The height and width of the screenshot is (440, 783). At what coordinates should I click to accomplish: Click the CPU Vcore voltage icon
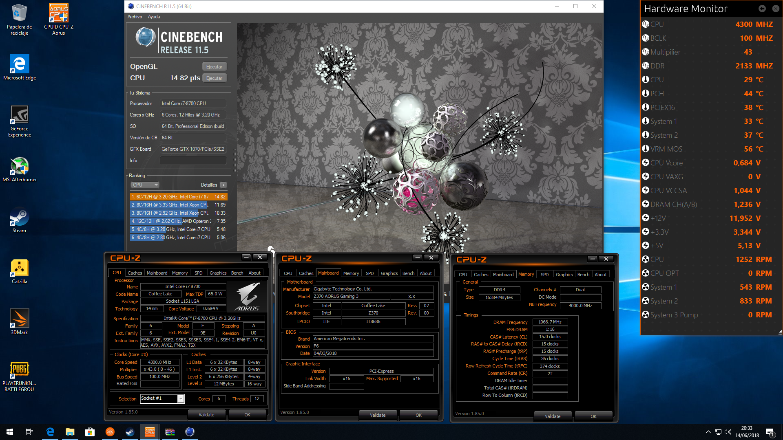click(646, 163)
